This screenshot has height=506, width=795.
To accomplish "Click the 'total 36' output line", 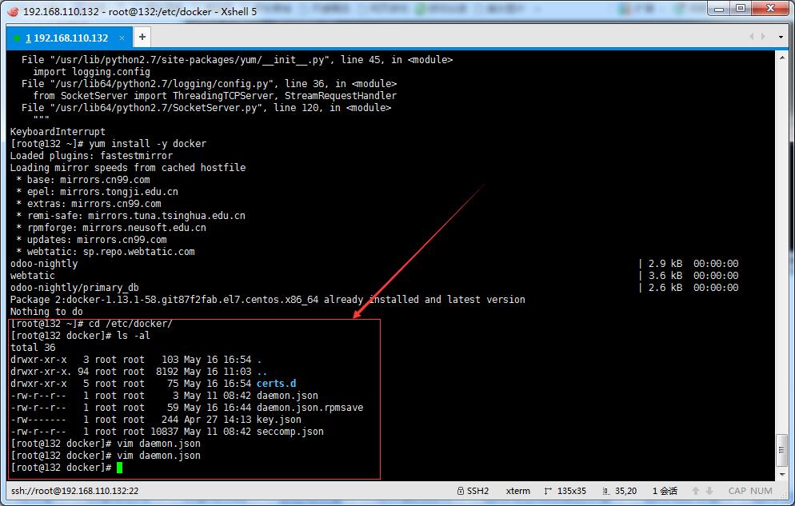I will click(x=33, y=348).
